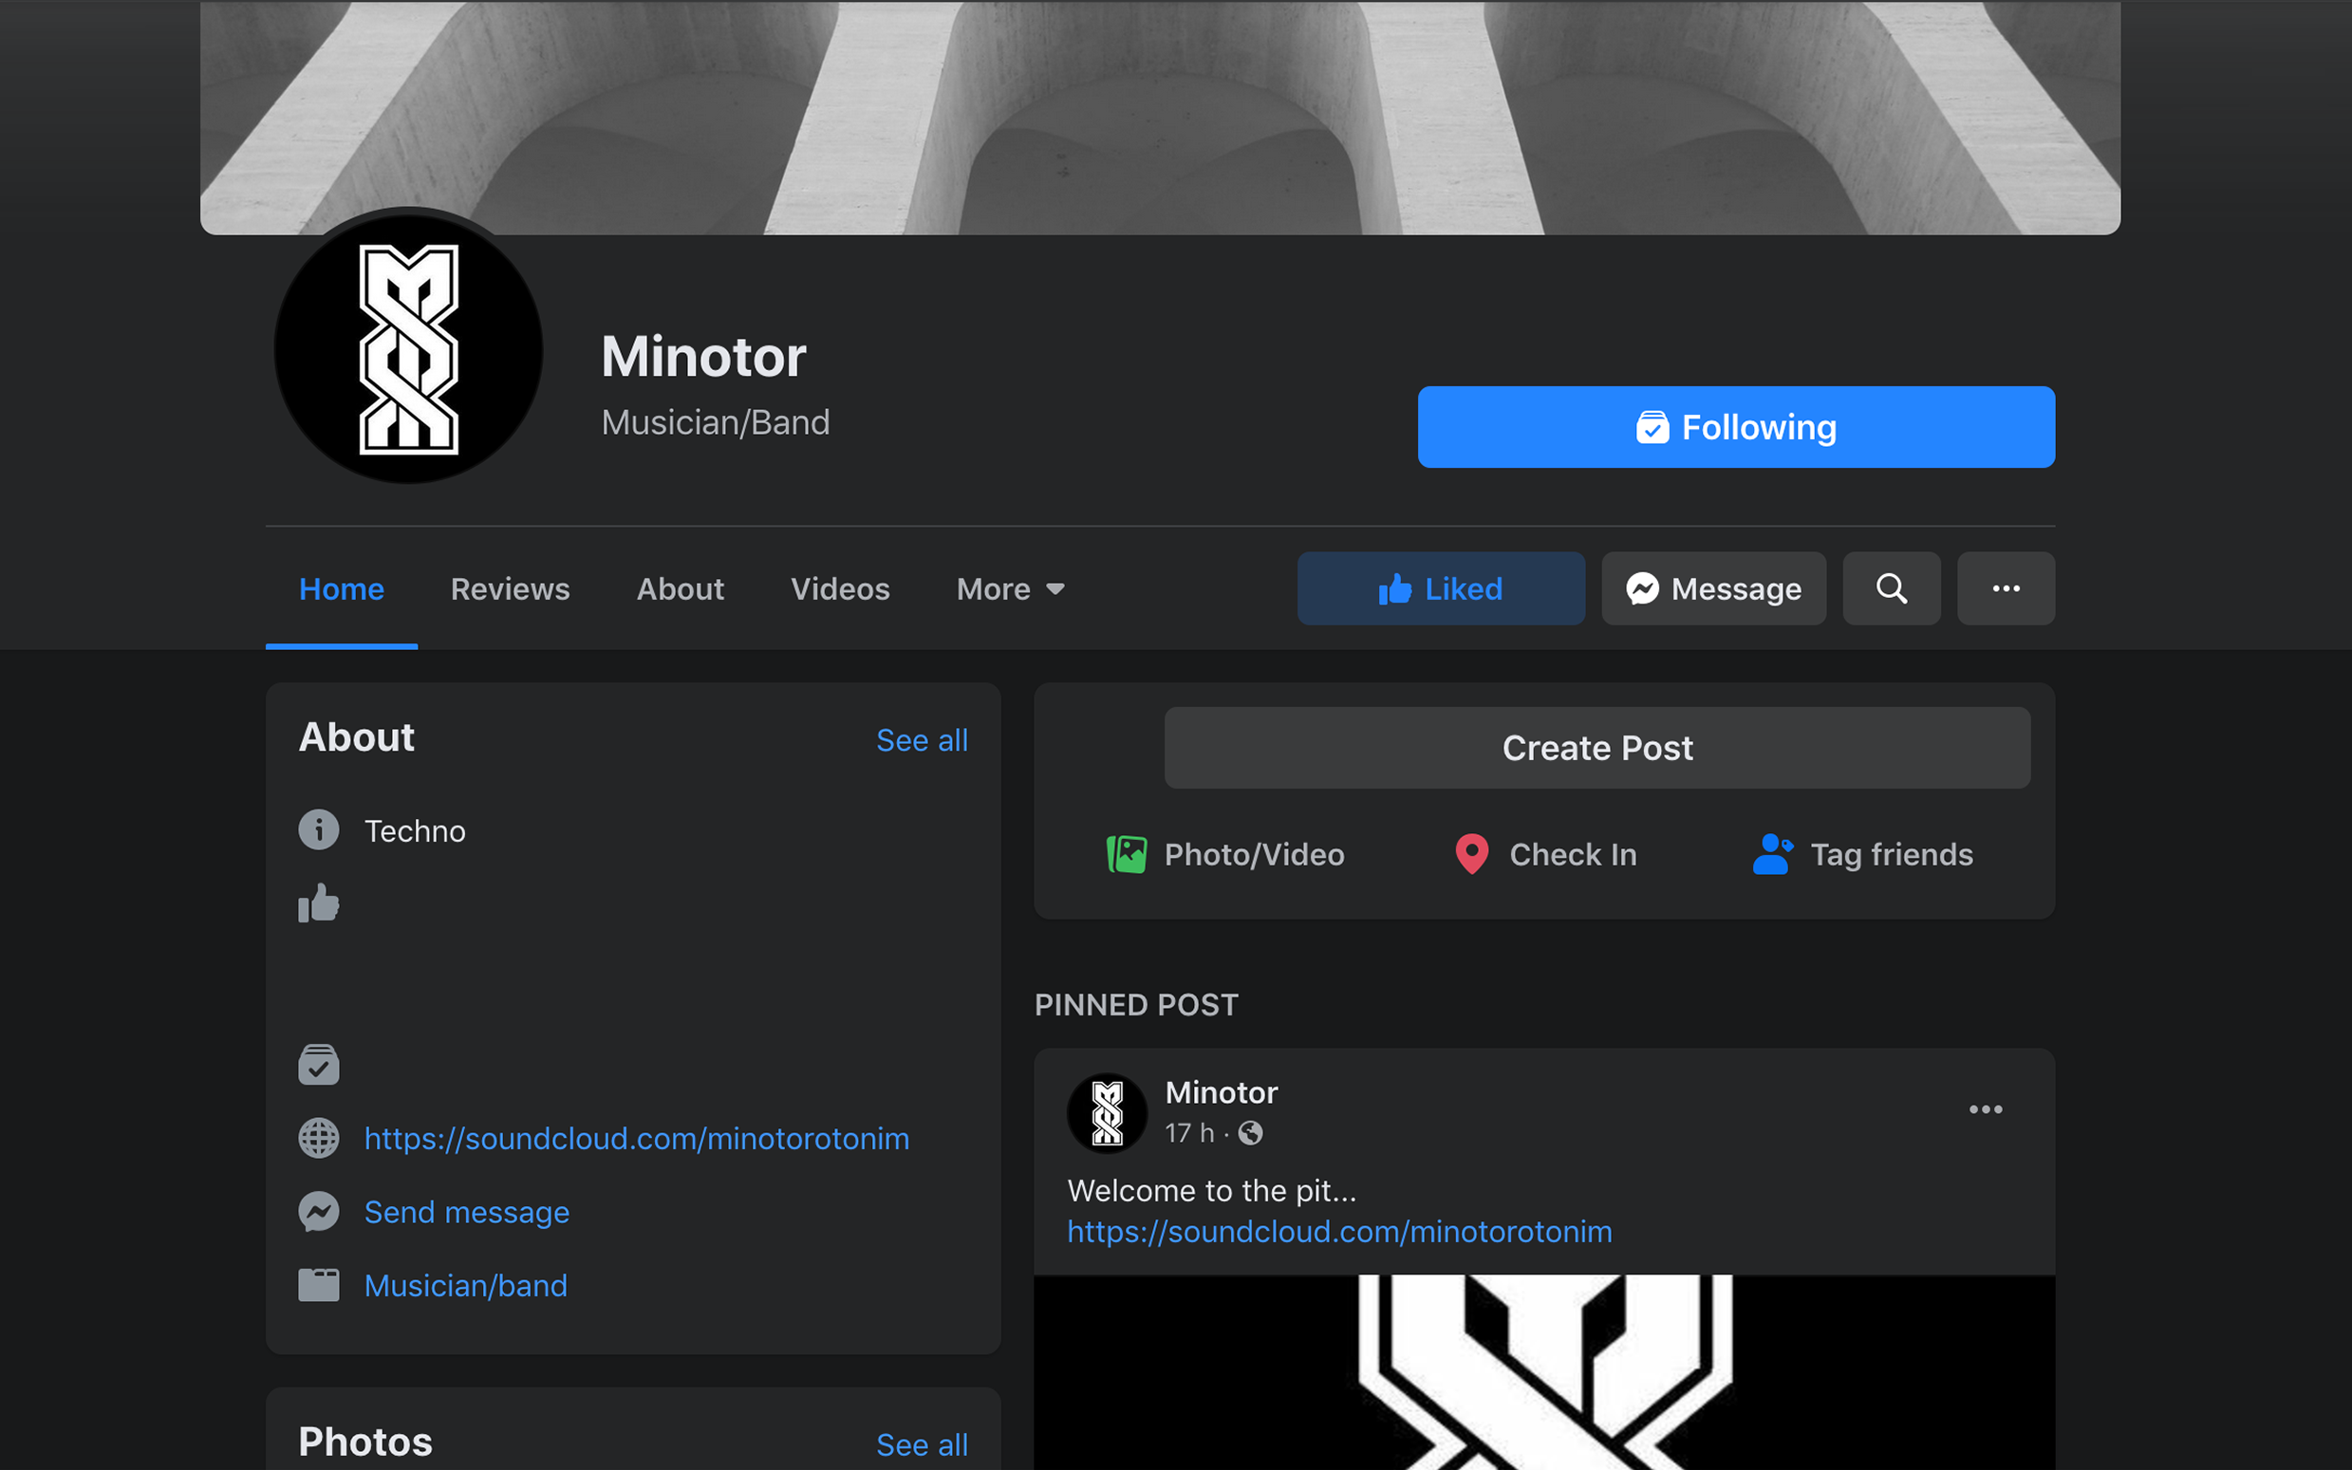Click the Minotor page profile picture
Image resolution: width=2352 pixels, height=1470 pixels.
click(408, 348)
